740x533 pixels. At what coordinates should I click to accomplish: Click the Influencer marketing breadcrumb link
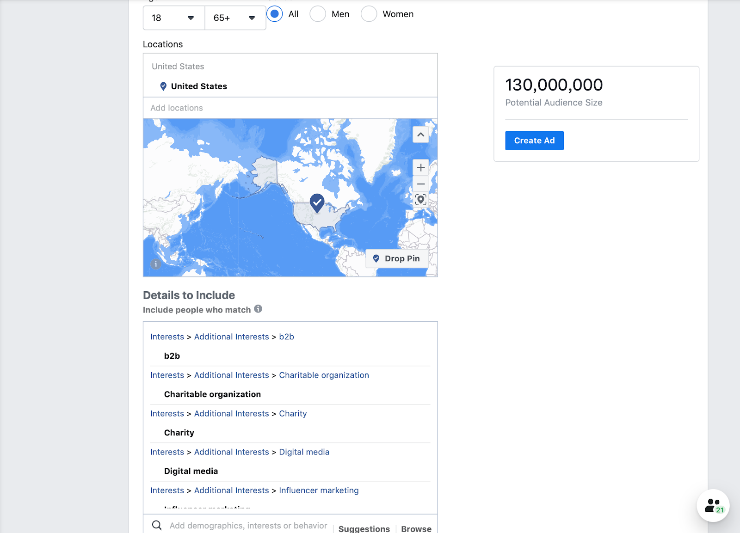point(319,490)
